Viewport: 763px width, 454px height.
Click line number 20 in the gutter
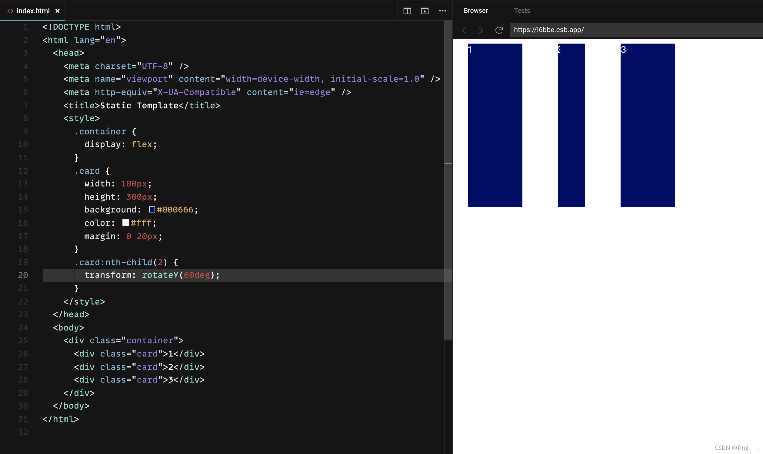tap(23, 275)
